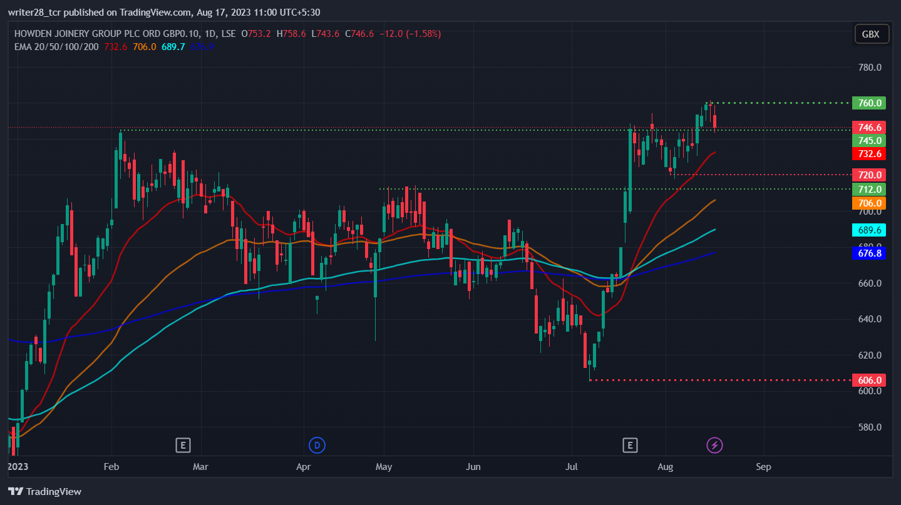Click the red dotted 606.0 support line
The width and height of the screenshot is (901, 505).
click(x=720, y=380)
